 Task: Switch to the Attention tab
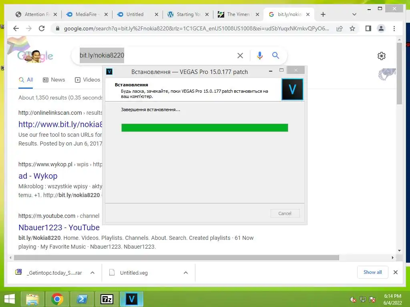coord(36,14)
